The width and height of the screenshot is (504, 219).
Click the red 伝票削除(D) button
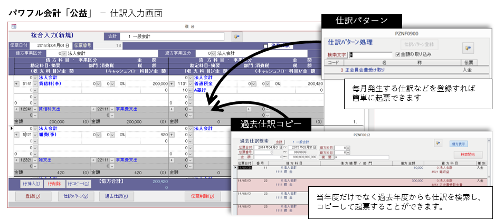pos(203,196)
